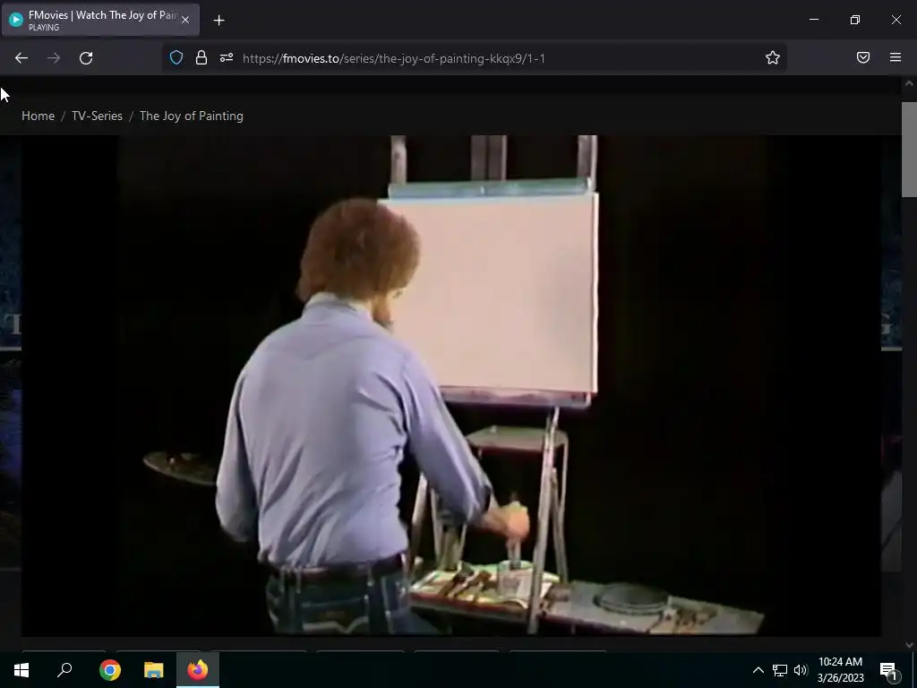The width and height of the screenshot is (917, 688).
Task: Open a new tab
Action: [x=219, y=21]
